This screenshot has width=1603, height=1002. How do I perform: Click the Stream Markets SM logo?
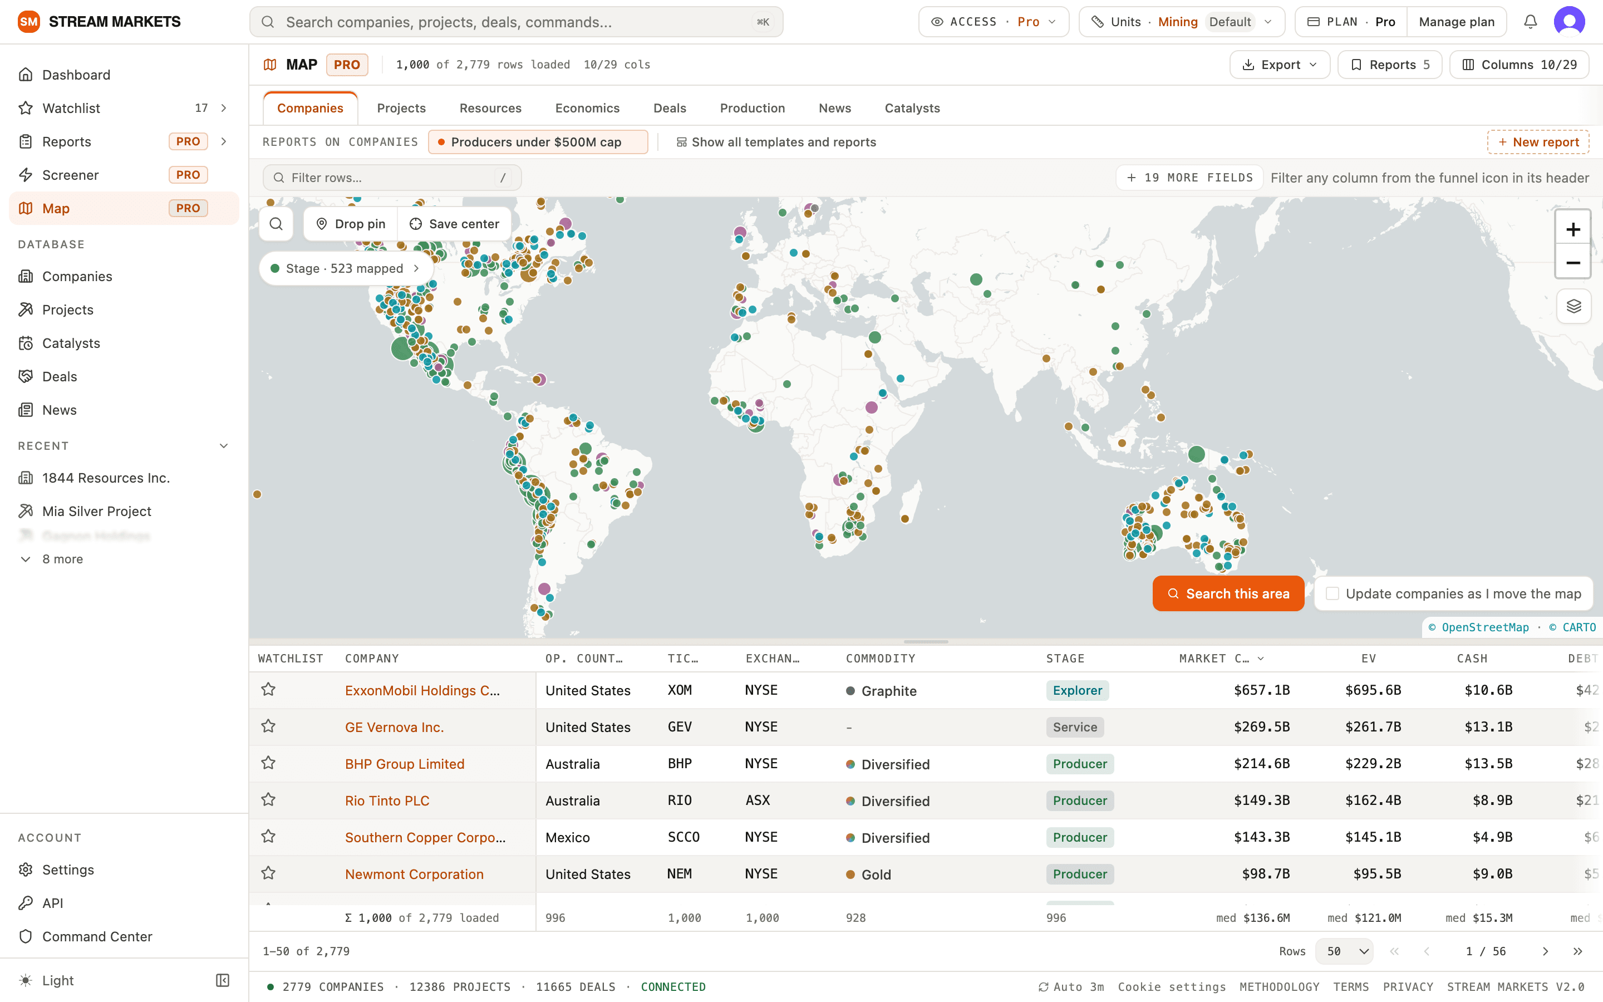click(28, 22)
